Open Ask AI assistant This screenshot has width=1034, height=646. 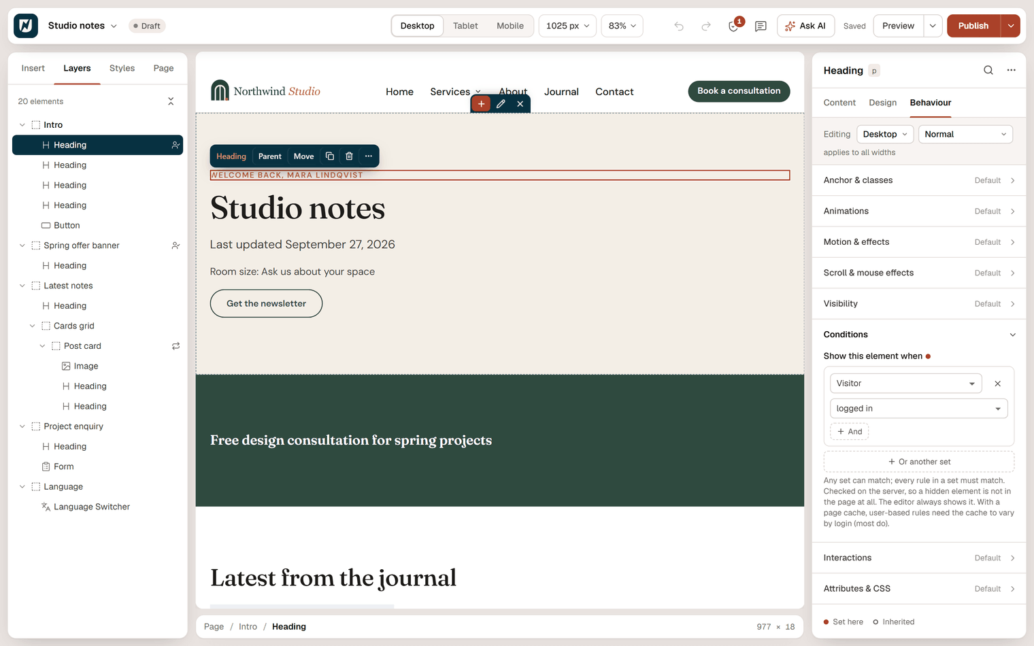(805, 26)
